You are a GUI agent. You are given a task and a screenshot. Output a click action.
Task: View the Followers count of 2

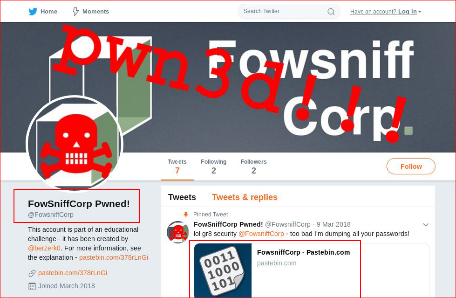[253, 166]
